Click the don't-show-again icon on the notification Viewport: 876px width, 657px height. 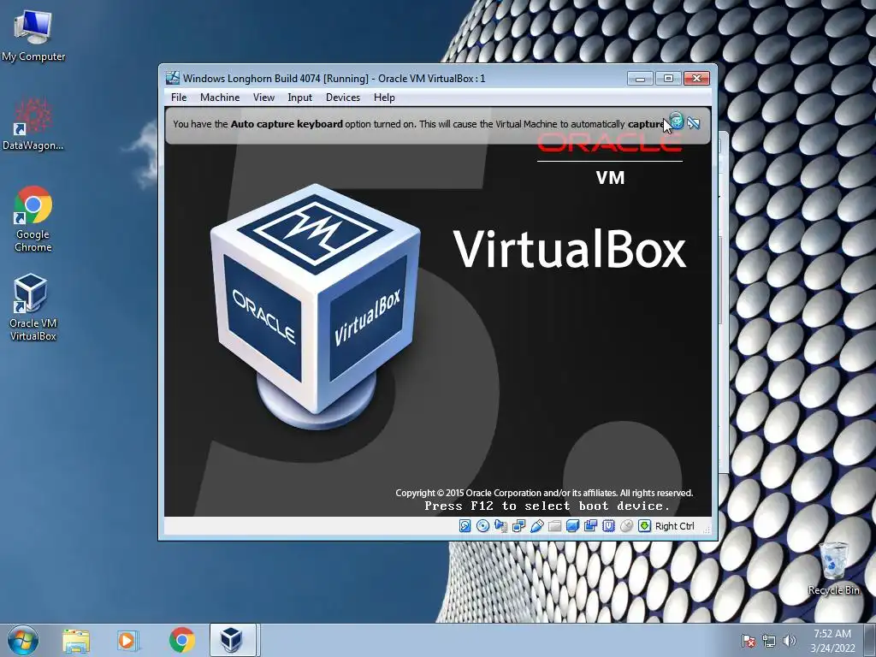(x=694, y=123)
